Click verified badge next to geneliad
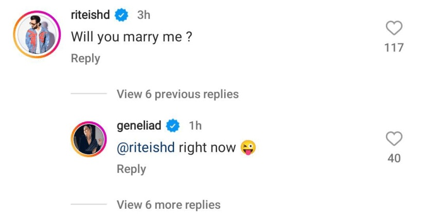427x219 pixels. [173, 125]
